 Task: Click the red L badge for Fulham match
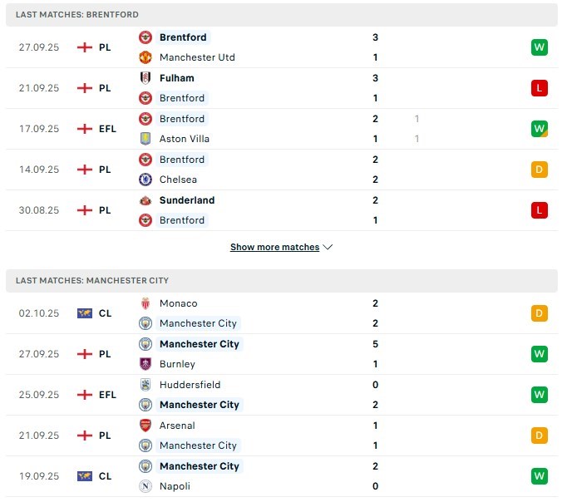point(540,88)
